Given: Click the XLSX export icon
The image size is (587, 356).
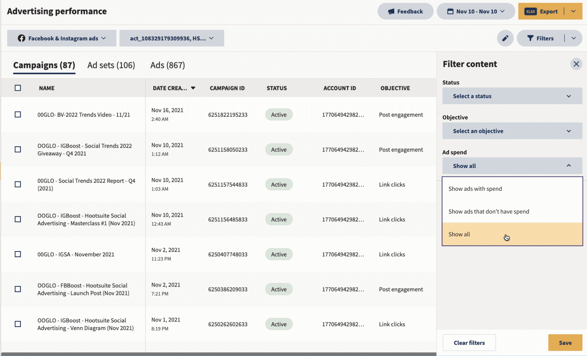Looking at the screenshot, I should coord(530,11).
